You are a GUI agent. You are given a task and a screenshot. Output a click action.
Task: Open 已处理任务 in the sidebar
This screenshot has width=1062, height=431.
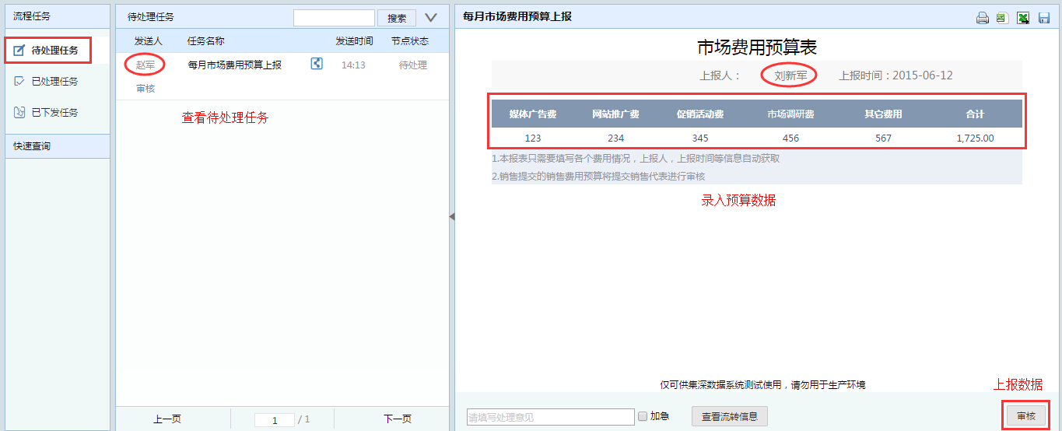click(55, 81)
